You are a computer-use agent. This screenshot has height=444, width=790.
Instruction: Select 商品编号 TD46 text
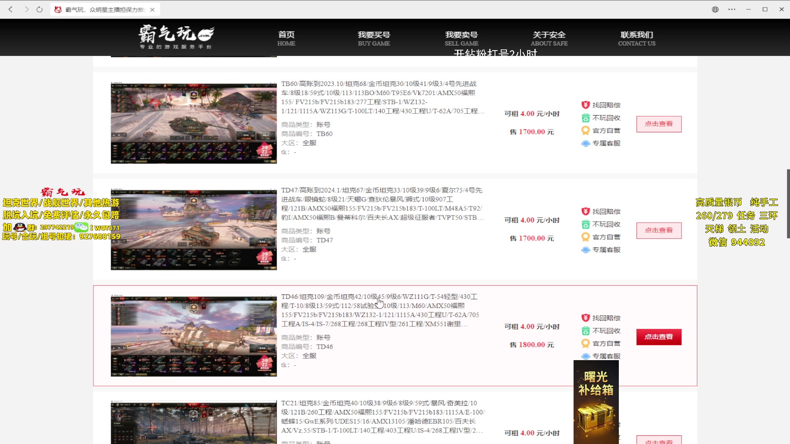coord(307,347)
